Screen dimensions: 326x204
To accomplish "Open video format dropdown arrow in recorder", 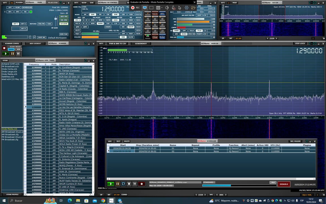I will [162, 8].
